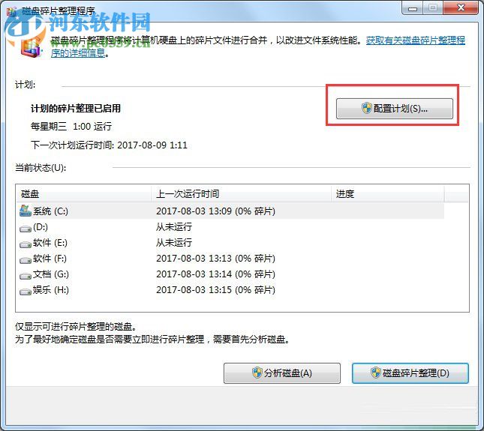Click the 2017-08-03 13:15 last run cell
Screen dimensions: 484x431
[215, 290]
